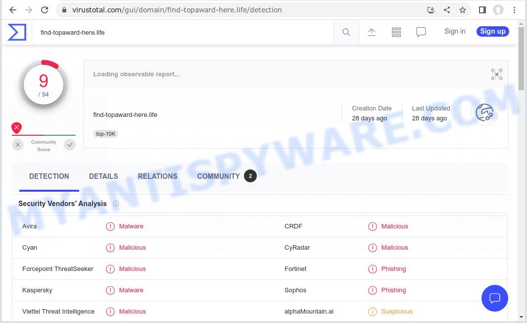
Task: Click the browser address bar URL
Action: coord(177,10)
